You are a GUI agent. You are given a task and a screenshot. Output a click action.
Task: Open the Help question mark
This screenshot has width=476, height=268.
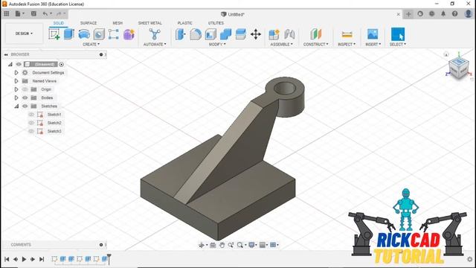(x=454, y=13)
